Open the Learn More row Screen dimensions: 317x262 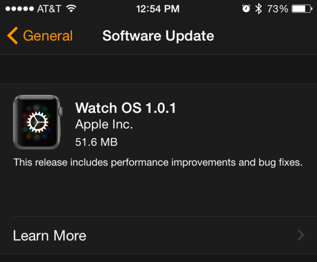click(x=158, y=235)
